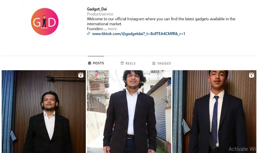The image size is (257, 153).
Task: Select the grid icon next to POSTS
Action: 89,63
